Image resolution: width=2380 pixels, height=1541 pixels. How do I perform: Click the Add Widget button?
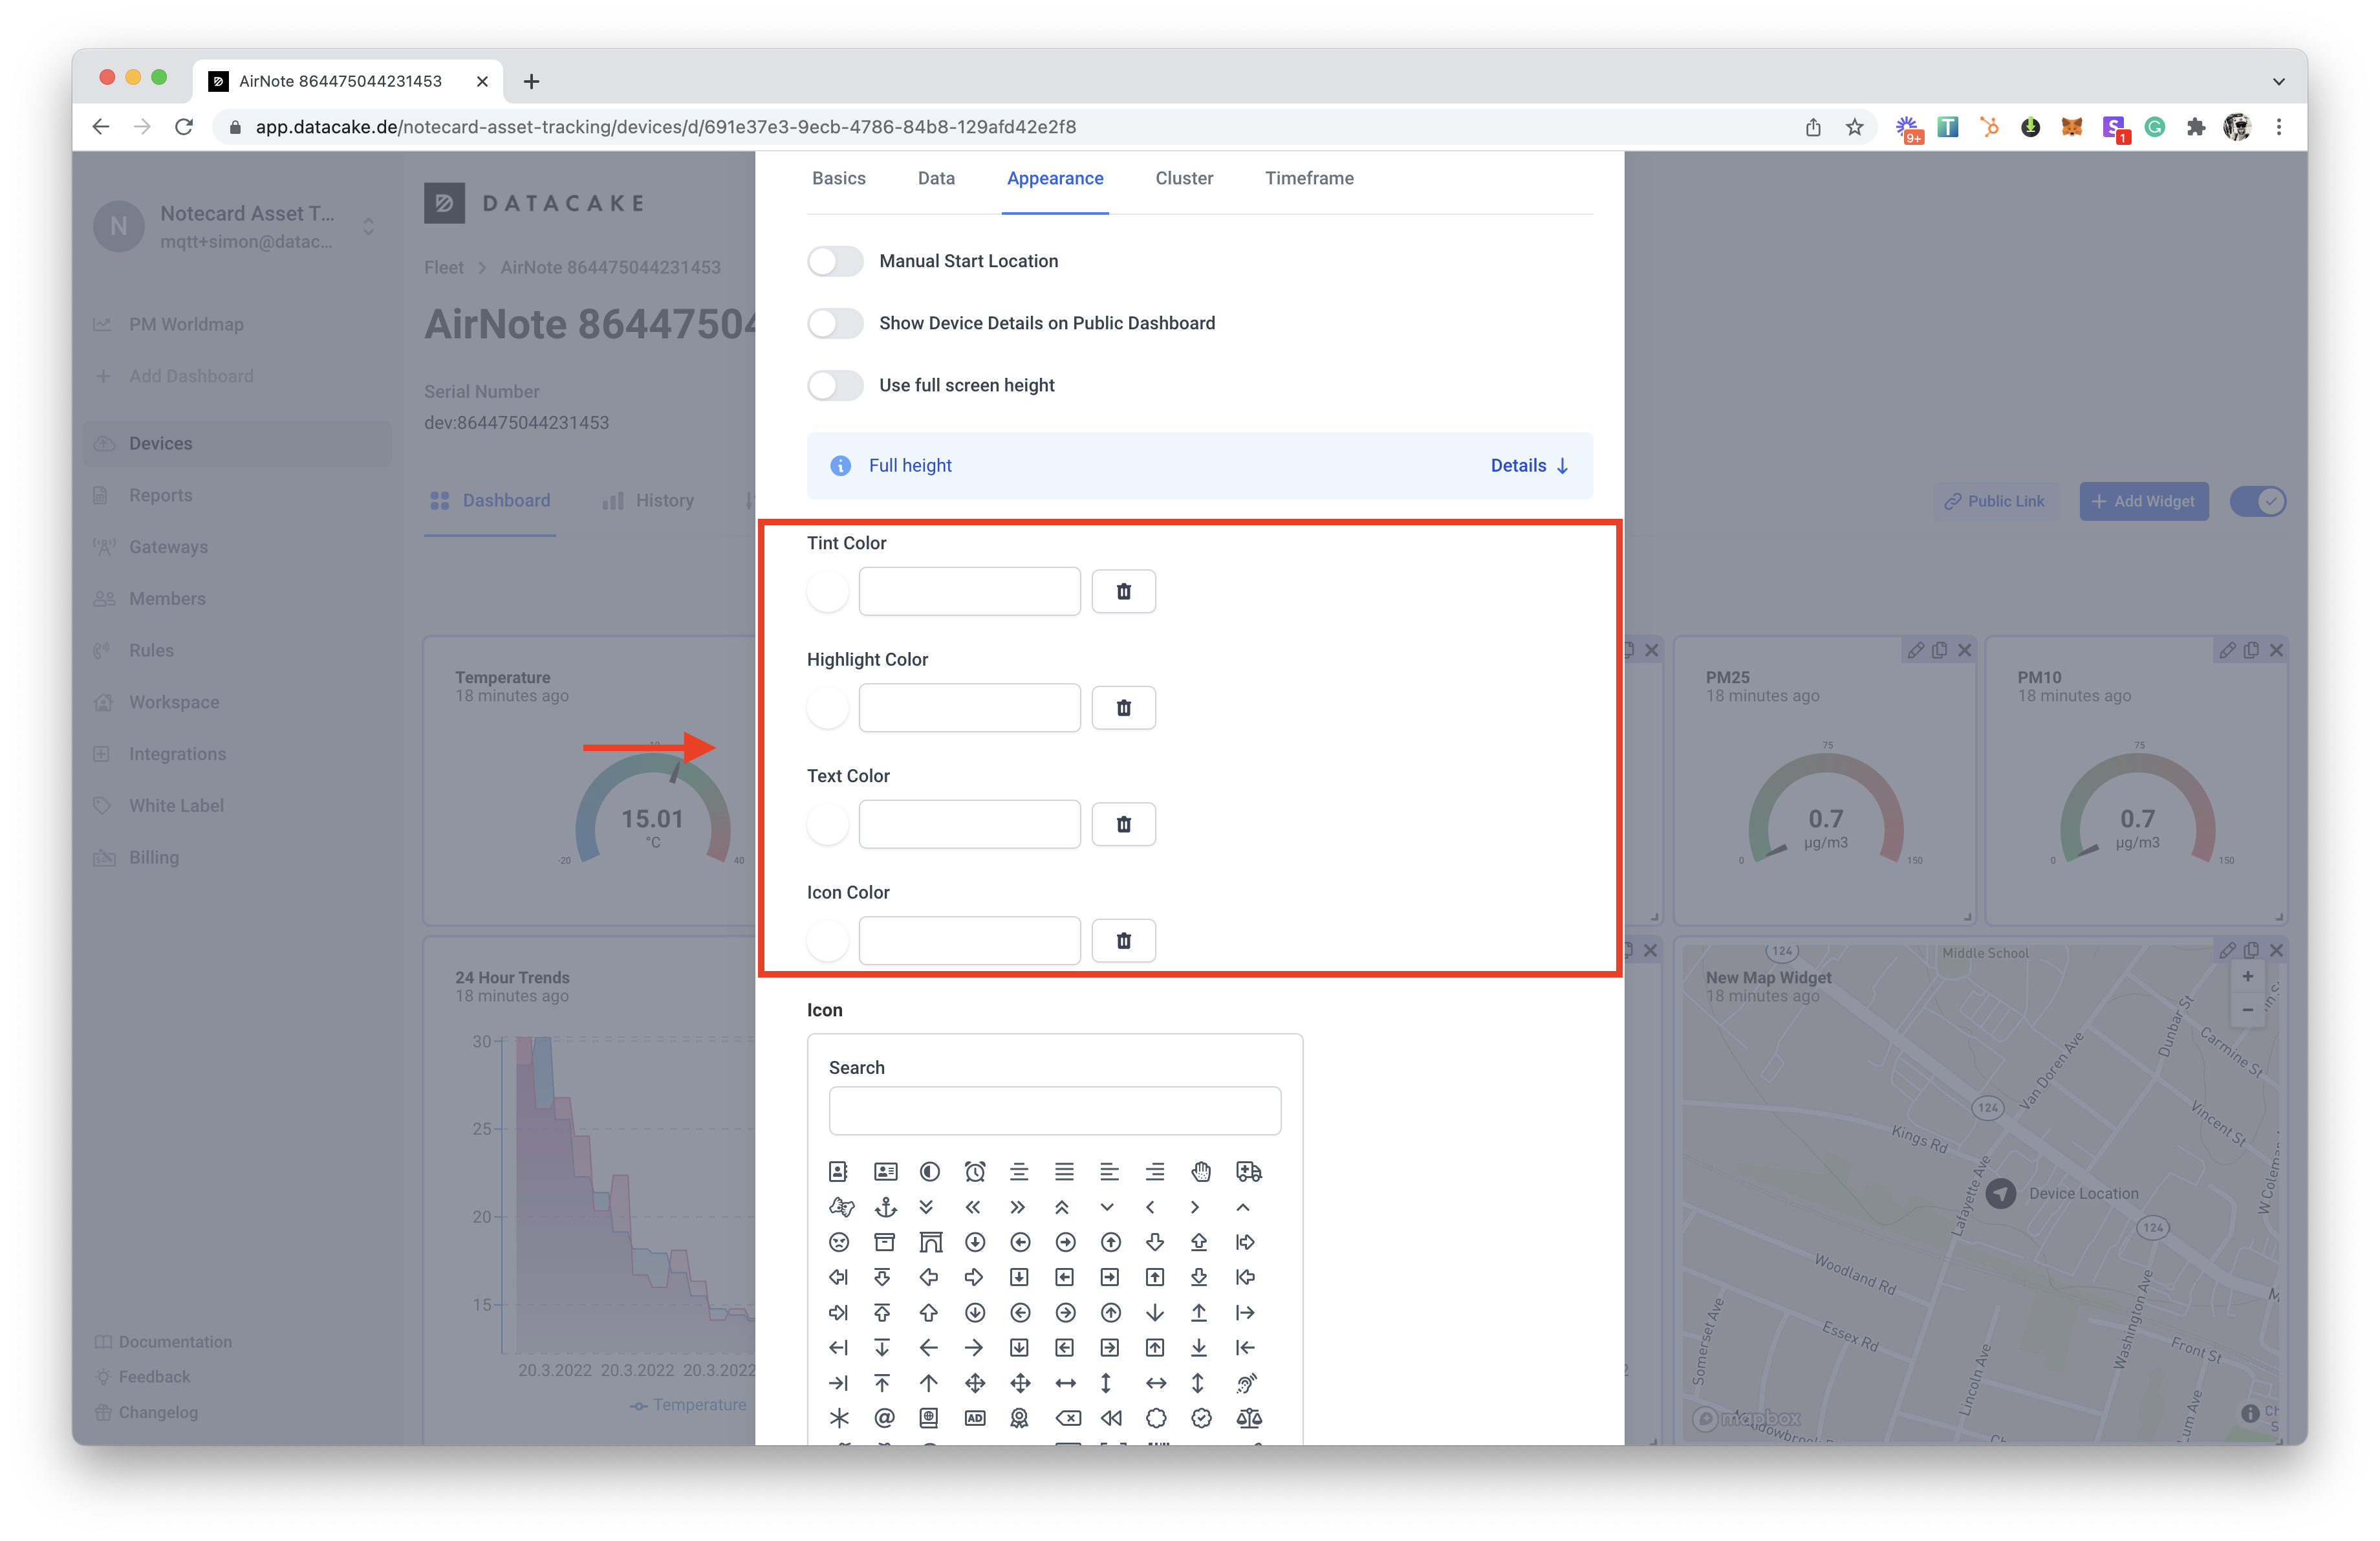pyautogui.click(x=2143, y=501)
